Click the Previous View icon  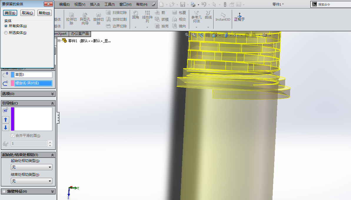201,35
